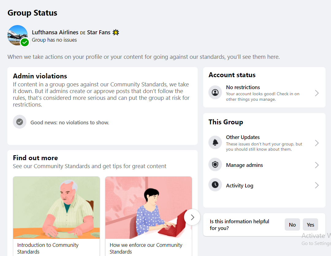The width and height of the screenshot is (331, 256).
Task: Open the Lufthansa Airlines Star Fans group name
Action: point(71,32)
